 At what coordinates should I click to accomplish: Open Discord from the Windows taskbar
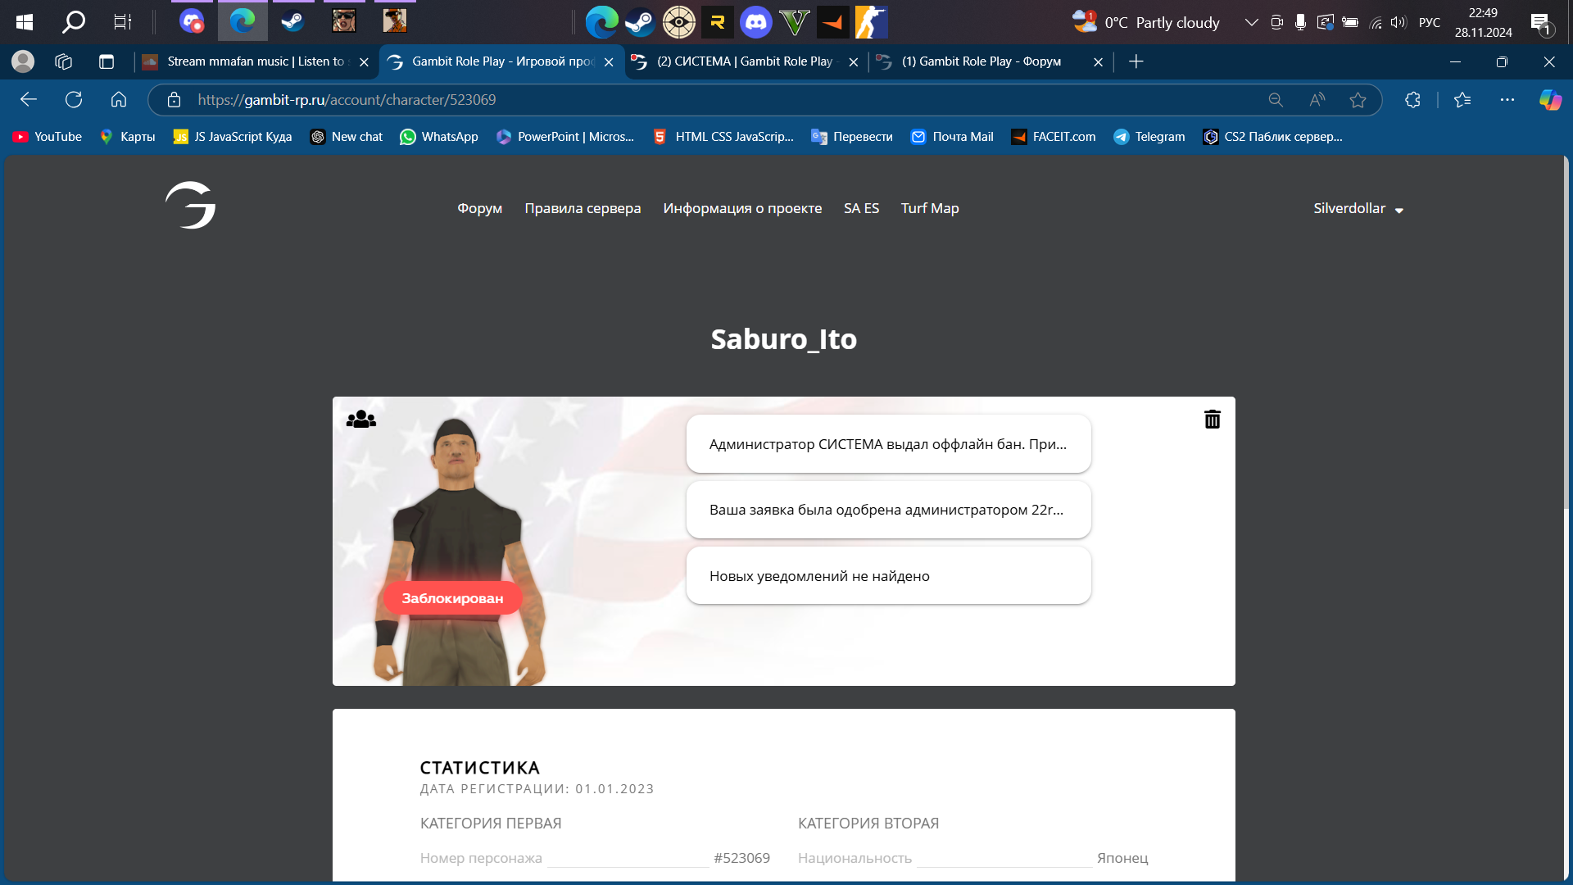[x=755, y=22]
